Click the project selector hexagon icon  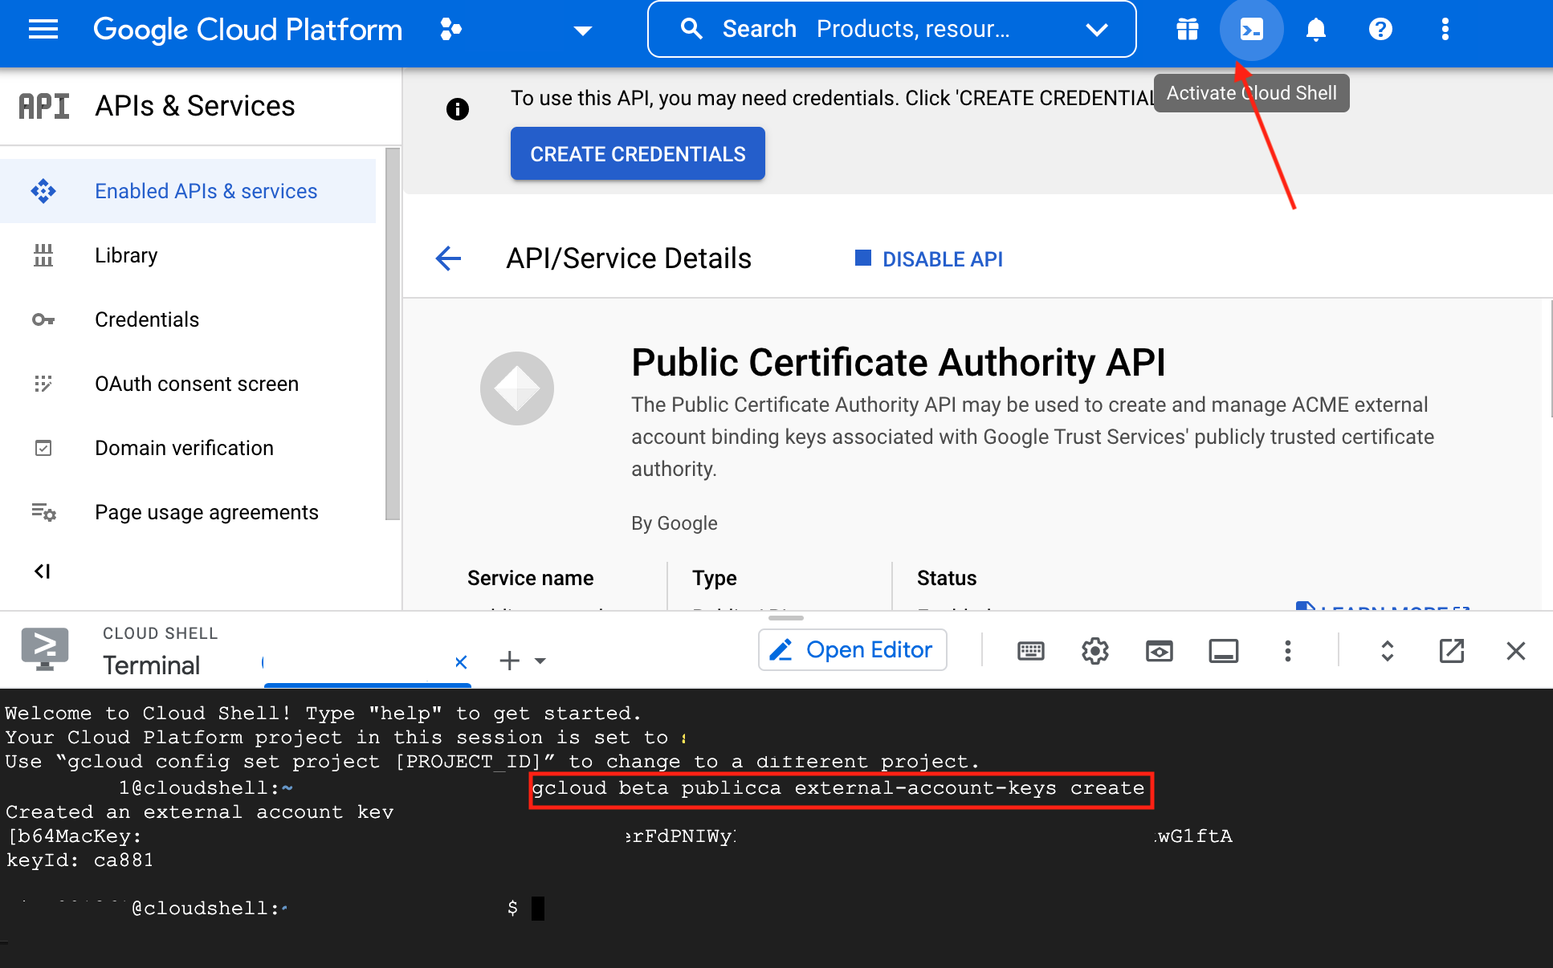point(451,30)
